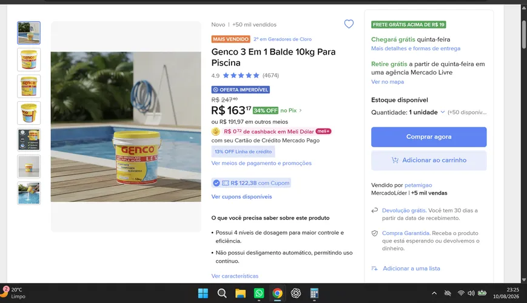This screenshot has height=303, width=527.
Task: Click the scrollbar down arrow
Action: pyautogui.click(x=523, y=280)
